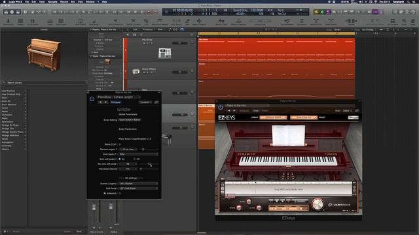Go to next preset in EZkeys window

[234, 110]
